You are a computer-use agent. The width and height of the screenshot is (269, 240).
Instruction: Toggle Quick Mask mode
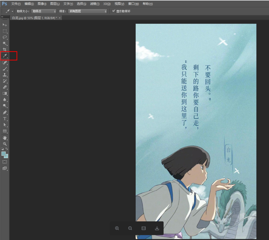4,162
